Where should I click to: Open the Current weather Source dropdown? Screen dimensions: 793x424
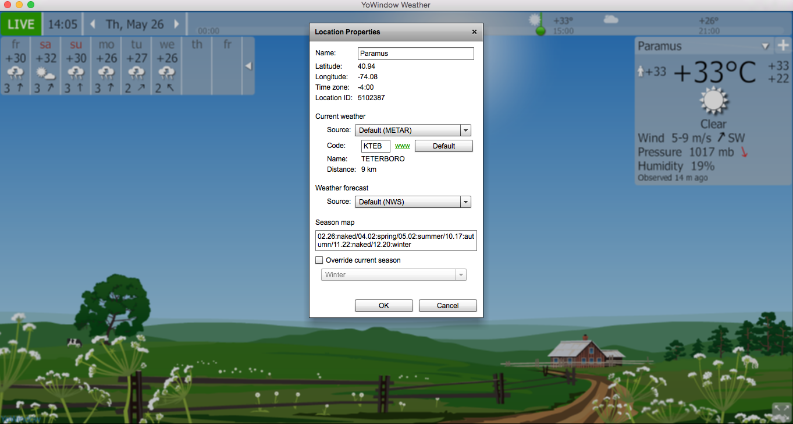pyautogui.click(x=412, y=130)
